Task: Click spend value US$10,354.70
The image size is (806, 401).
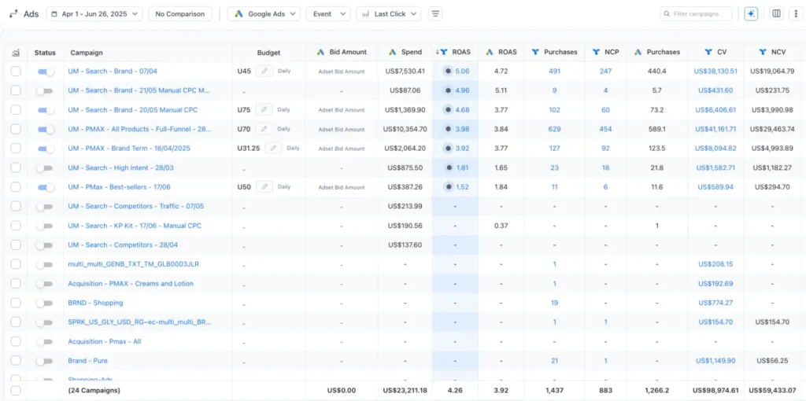Action: point(405,129)
